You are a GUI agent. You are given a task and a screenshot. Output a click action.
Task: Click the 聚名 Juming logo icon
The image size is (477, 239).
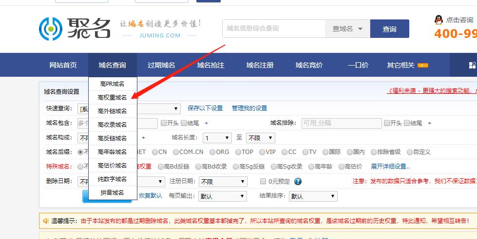tap(50, 29)
